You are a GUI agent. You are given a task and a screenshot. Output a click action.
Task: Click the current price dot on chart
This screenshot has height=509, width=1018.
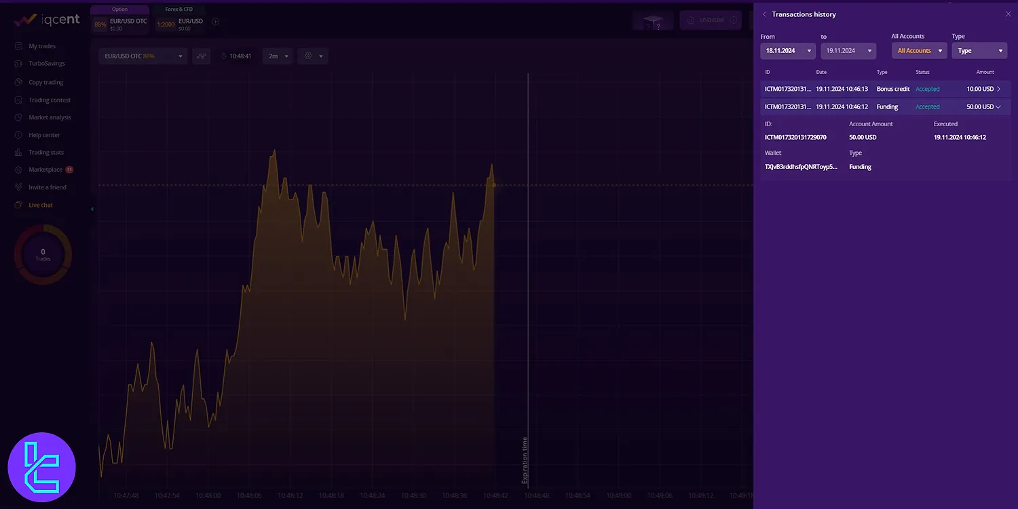click(493, 185)
